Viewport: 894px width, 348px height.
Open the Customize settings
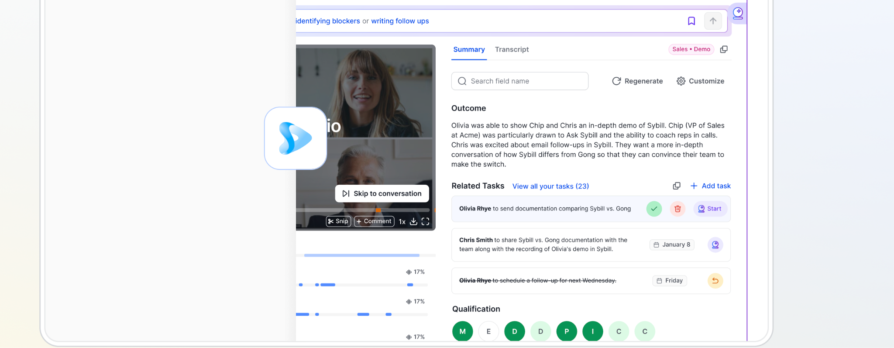point(700,81)
